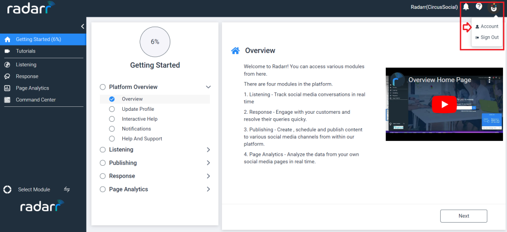
Task: Open the notifications bell
Action: click(x=466, y=7)
